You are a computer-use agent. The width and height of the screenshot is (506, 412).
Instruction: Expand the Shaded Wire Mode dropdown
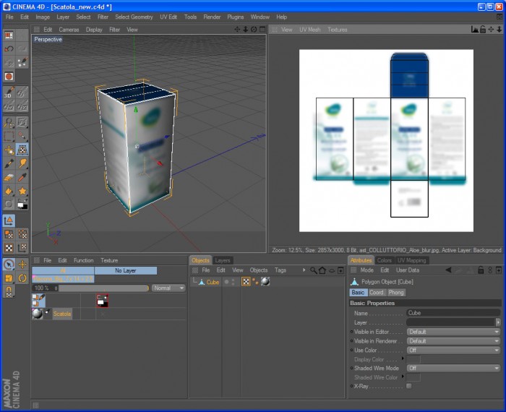pos(453,368)
